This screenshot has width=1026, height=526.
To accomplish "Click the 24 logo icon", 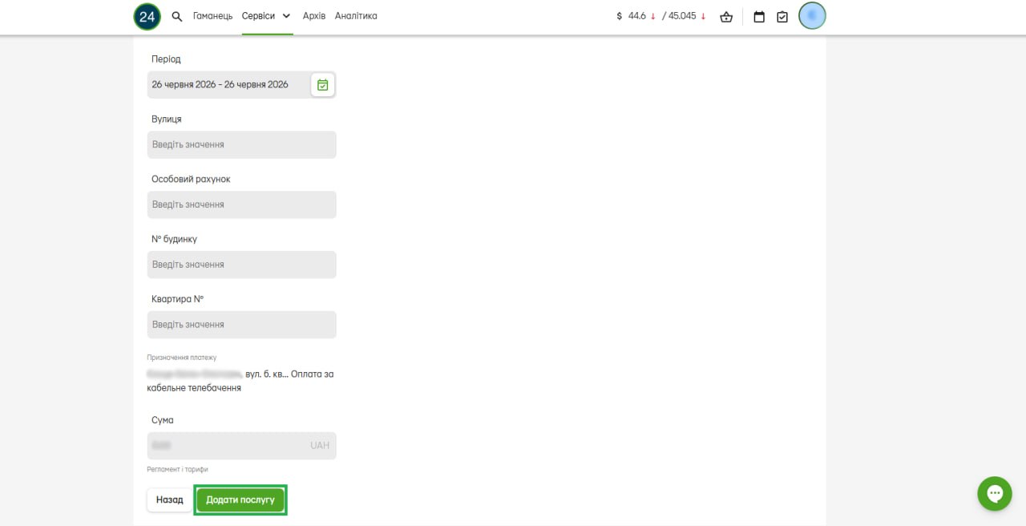I will point(147,16).
